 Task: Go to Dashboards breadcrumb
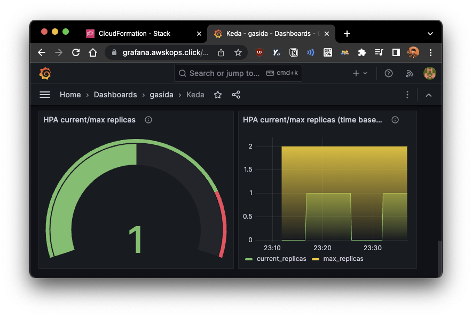point(115,95)
